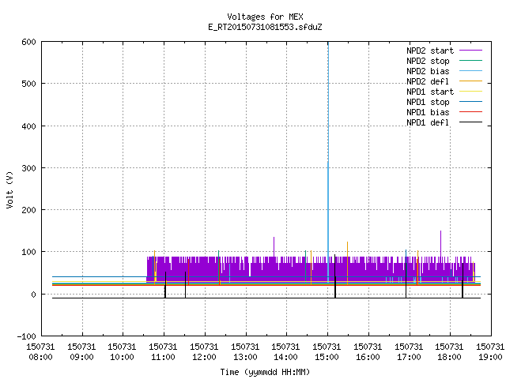Click the purple spike near 13:40
Viewport: 506px width, 379px height.
[274, 247]
